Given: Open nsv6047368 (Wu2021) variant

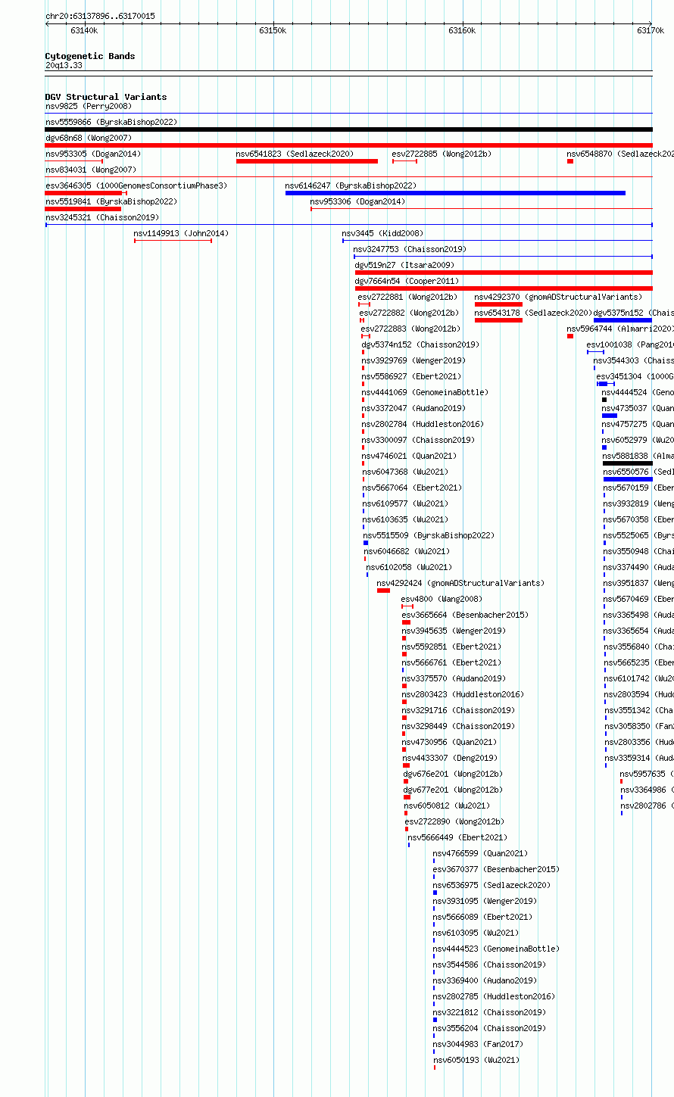Looking at the screenshot, I should pyautogui.click(x=405, y=472).
